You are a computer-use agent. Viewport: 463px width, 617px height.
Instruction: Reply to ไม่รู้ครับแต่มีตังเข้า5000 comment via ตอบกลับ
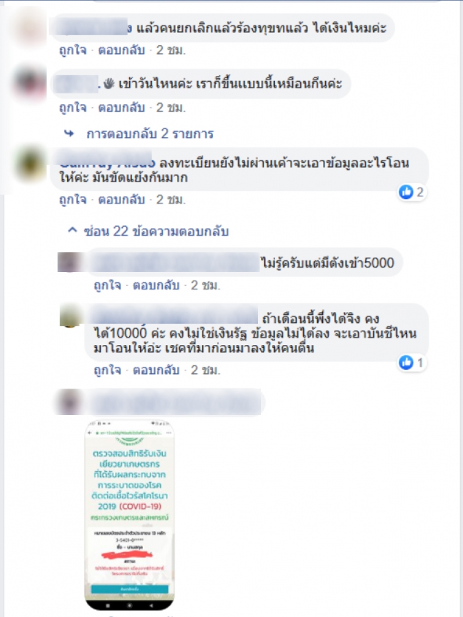pyautogui.click(x=156, y=285)
